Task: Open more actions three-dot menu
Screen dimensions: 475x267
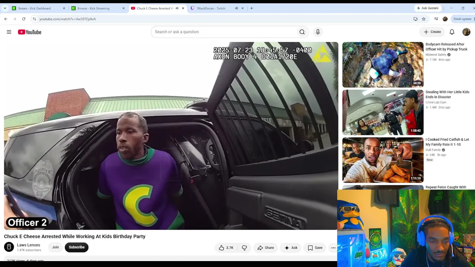Action: coord(333,248)
